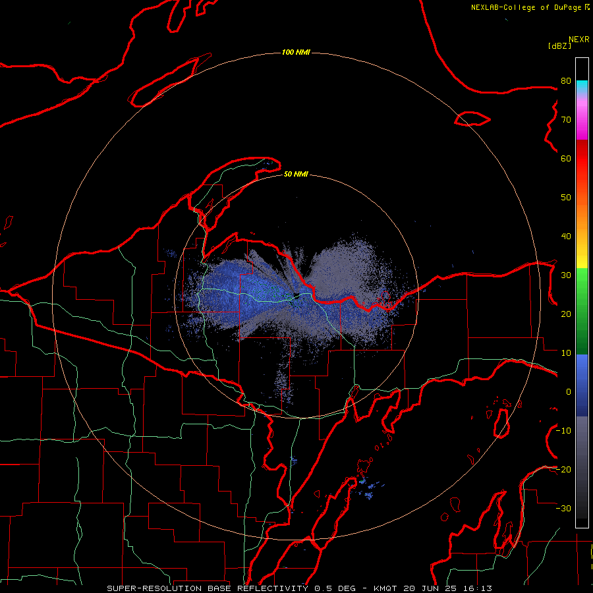Click the green segment of the reflectivity color scale
Screen dimensions: 593x593
coord(582,311)
